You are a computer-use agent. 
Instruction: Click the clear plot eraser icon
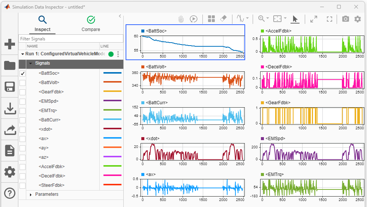coord(223,18)
